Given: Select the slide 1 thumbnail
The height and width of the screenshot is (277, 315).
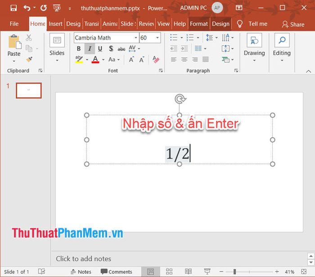Looking at the screenshot, I should click(28, 90).
